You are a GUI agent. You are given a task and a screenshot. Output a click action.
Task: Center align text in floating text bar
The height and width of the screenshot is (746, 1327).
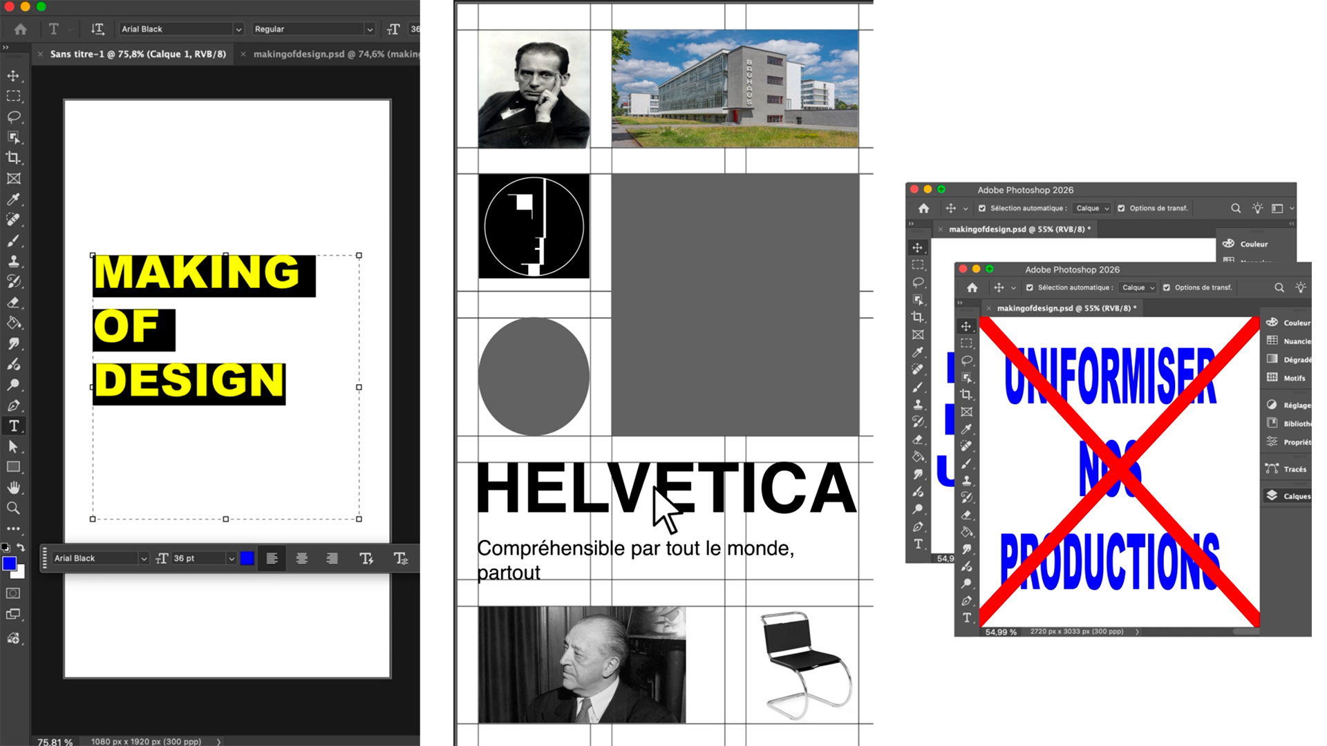(302, 558)
